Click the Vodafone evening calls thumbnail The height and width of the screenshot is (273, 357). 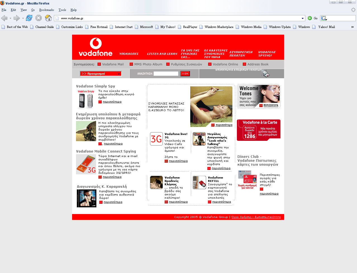pos(156,182)
